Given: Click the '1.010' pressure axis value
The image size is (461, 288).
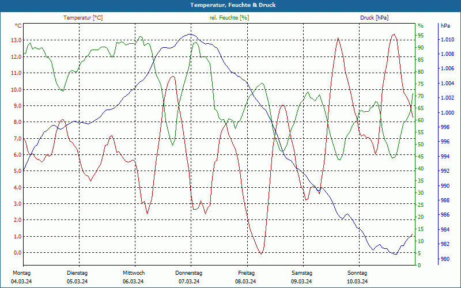Looking at the screenshot, I should (x=447, y=40).
